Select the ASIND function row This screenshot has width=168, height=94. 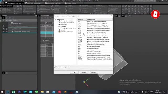coord(95,38)
